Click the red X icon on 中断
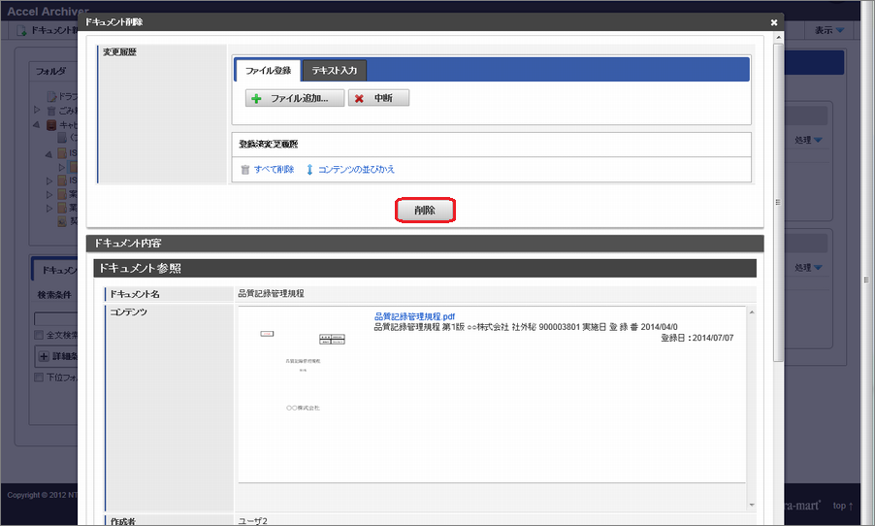Image resolution: width=875 pixels, height=526 pixels. click(x=359, y=99)
